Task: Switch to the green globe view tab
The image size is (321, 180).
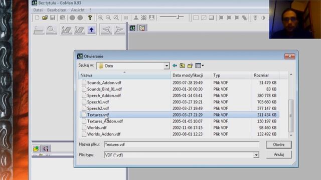Action: tap(132, 28)
